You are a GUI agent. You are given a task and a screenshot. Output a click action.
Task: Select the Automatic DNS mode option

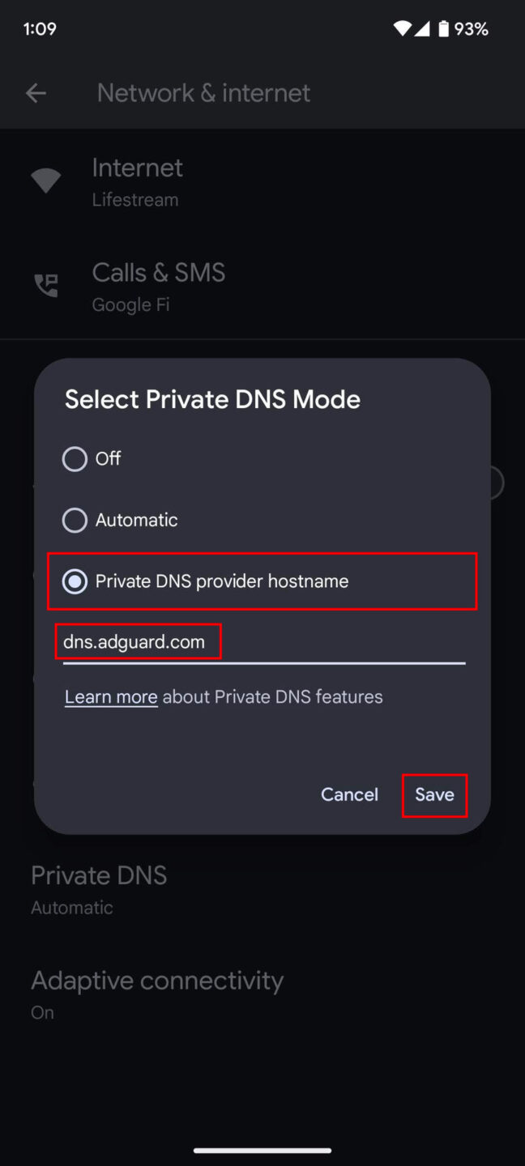tap(75, 520)
